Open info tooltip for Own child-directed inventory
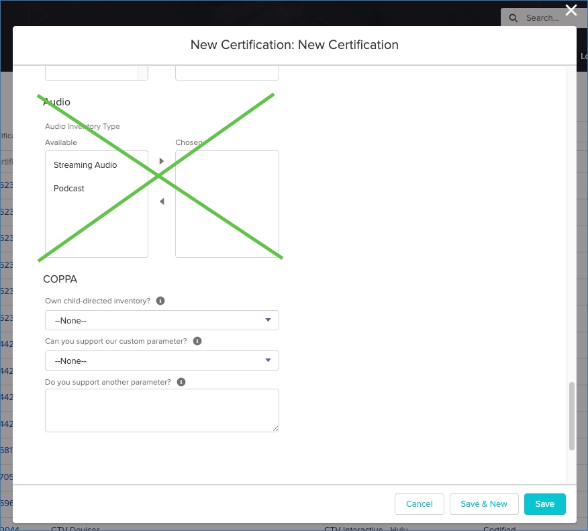The height and width of the screenshot is (531, 588). tap(160, 301)
